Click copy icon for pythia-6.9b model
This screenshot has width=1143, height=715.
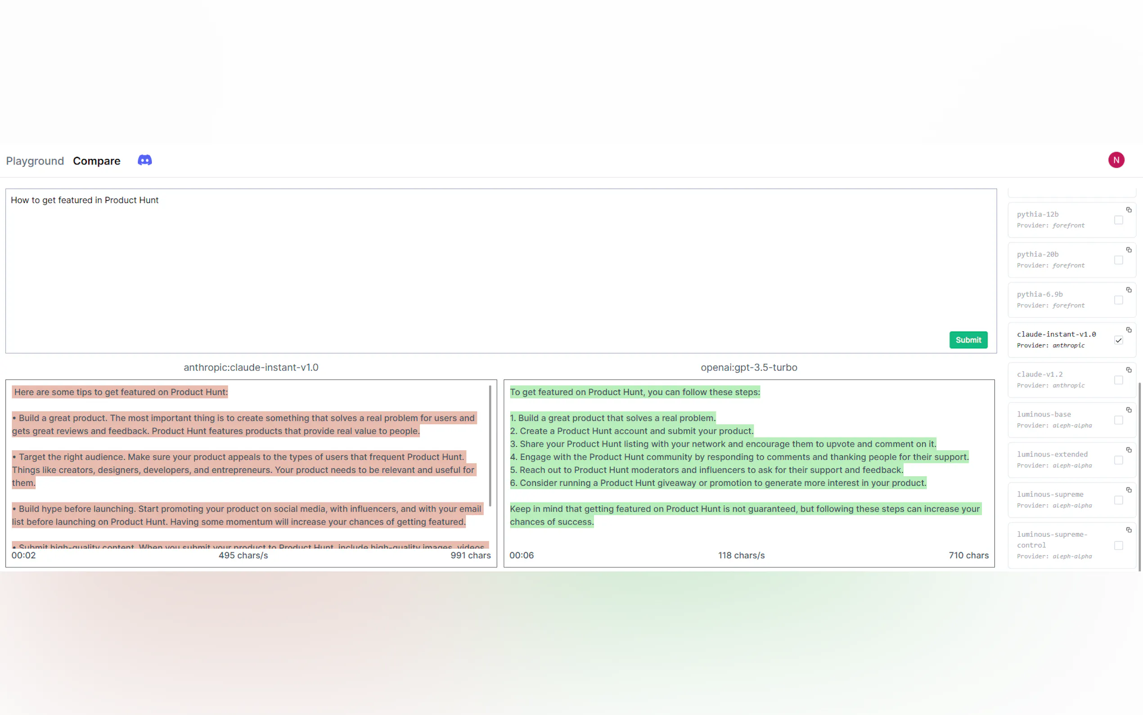tap(1128, 290)
